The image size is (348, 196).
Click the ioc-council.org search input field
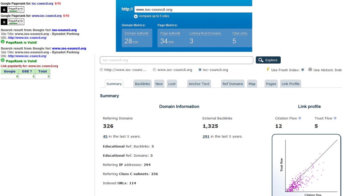(177, 60)
